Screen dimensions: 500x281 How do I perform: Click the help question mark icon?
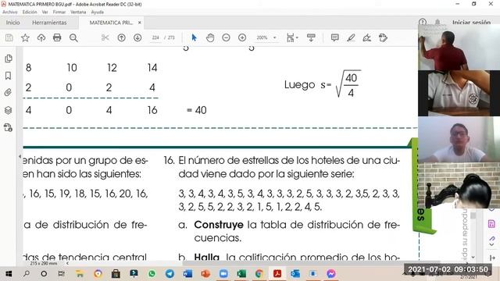point(423,22)
